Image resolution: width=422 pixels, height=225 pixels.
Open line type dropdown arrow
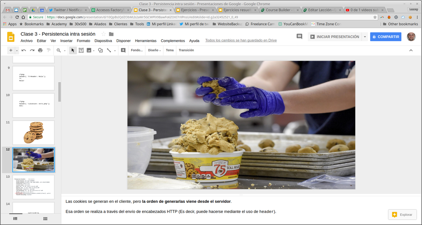click(115, 51)
